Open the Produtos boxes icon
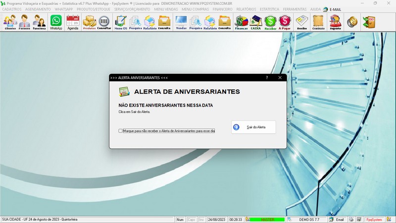The width and height of the screenshot is (396, 223). tap(90, 22)
